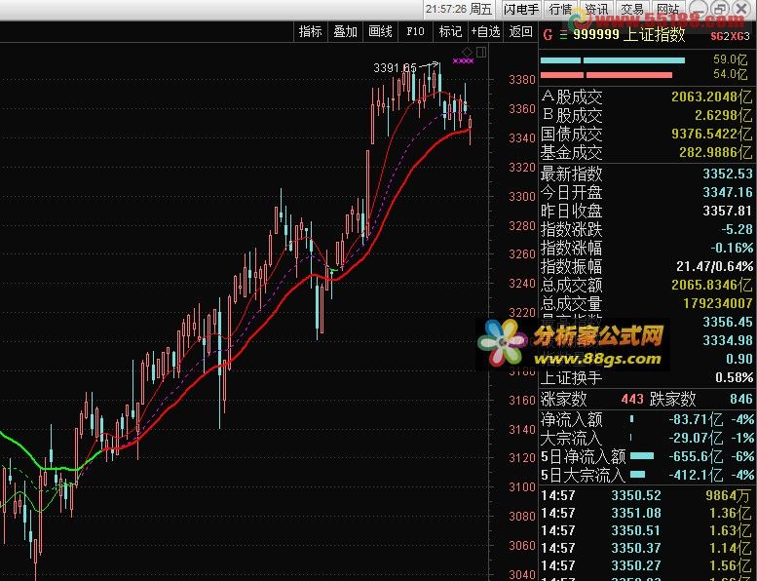757x581 pixels.
Task: Switch to the 行情 quotes tab
Action: point(560,9)
